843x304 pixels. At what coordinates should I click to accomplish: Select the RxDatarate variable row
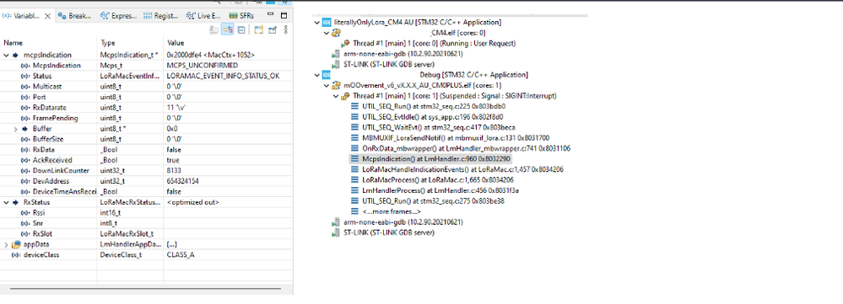[146, 108]
